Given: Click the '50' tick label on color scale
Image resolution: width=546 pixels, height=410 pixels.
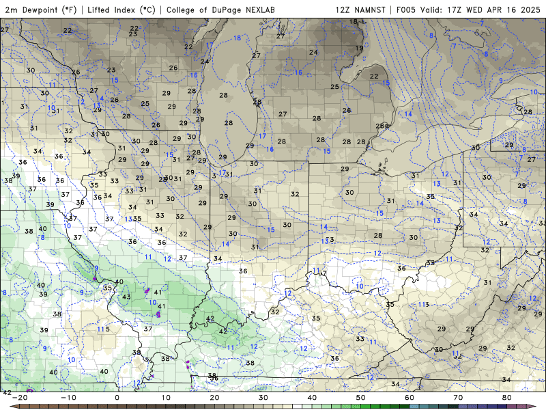Looking at the screenshot, I should [361, 398].
